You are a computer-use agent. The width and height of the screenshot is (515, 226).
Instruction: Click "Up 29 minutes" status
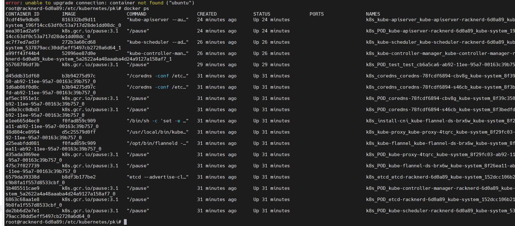point(272,65)
